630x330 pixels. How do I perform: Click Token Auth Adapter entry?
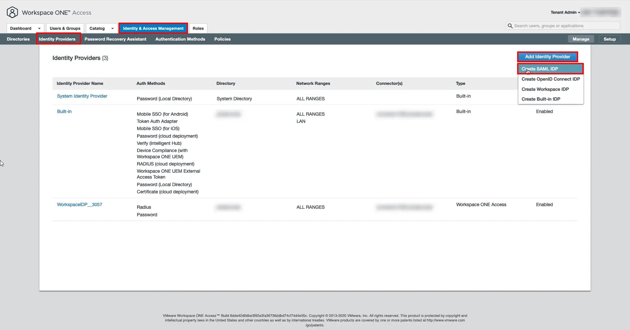click(x=157, y=121)
